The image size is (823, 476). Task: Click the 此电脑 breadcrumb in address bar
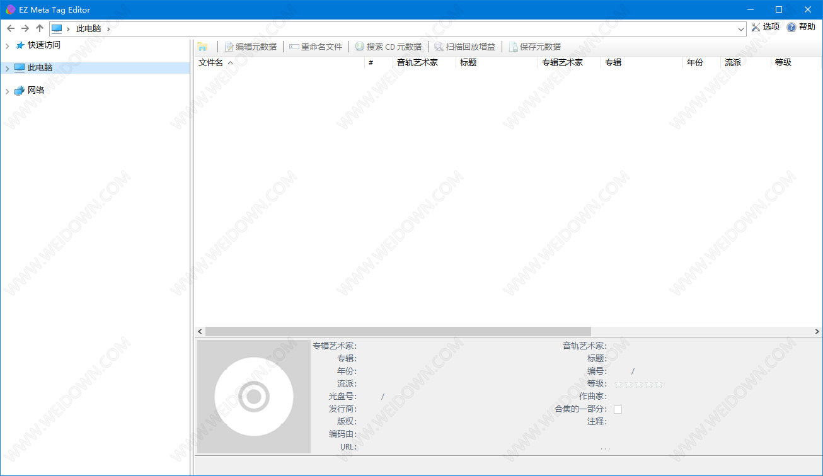[89, 28]
